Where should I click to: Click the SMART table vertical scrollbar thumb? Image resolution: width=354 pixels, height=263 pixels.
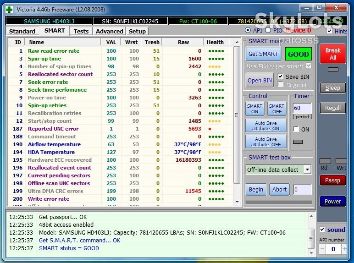tap(237, 115)
